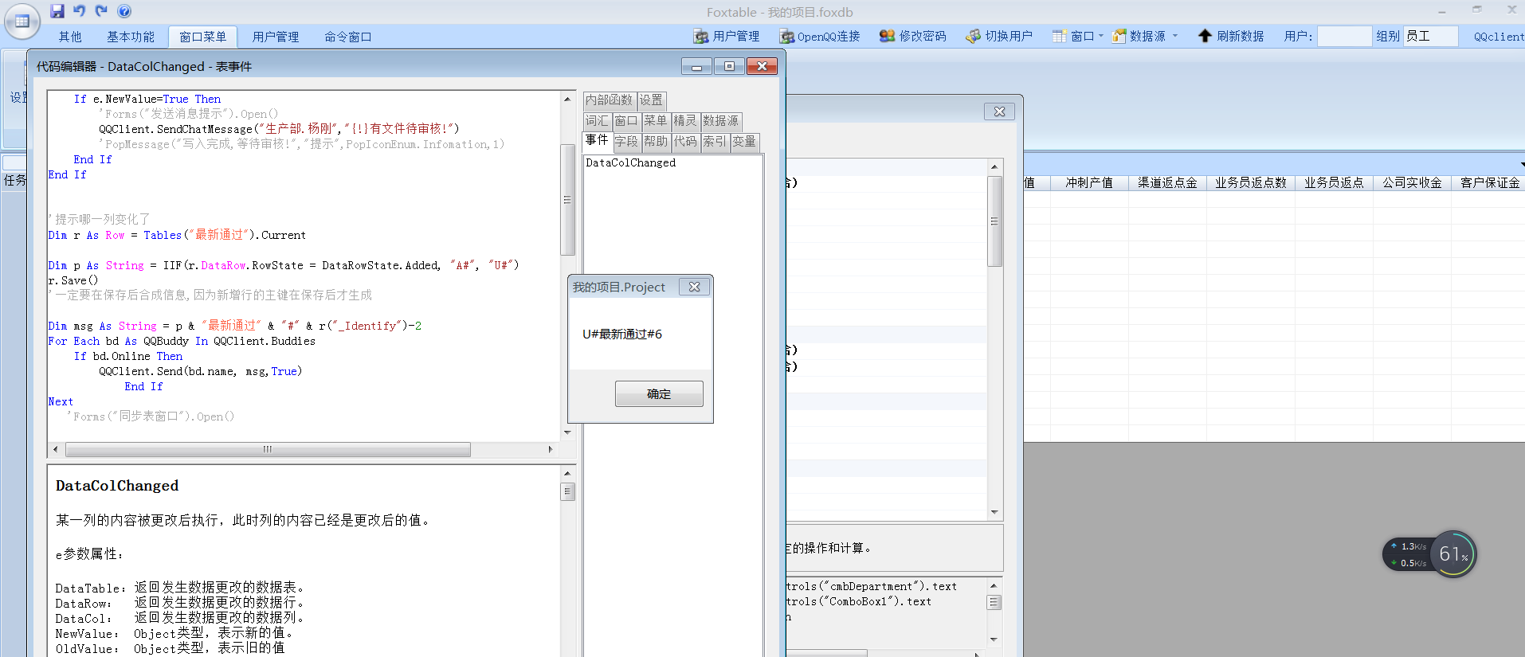Image resolution: width=1525 pixels, height=657 pixels.
Task: Click background pane lower scroll arrow
Action: point(994,639)
